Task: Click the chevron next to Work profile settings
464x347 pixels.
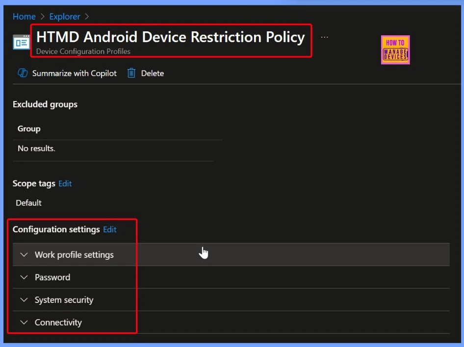Action: click(x=24, y=254)
